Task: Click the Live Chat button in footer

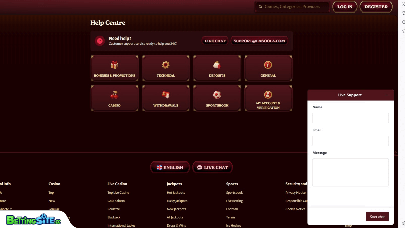Action: (213, 167)
